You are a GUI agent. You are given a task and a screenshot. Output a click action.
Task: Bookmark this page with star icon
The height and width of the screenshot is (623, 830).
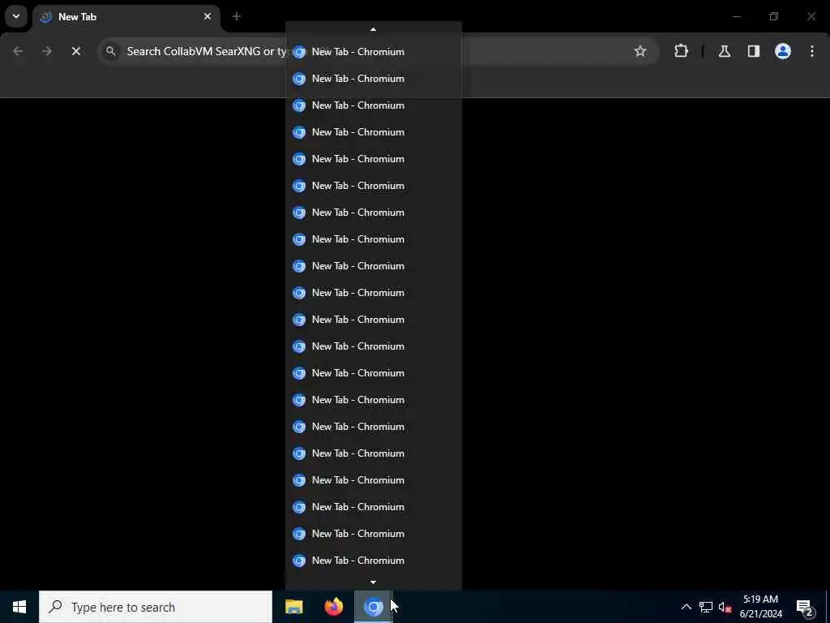pyautogui.click(x=640, y=51)
